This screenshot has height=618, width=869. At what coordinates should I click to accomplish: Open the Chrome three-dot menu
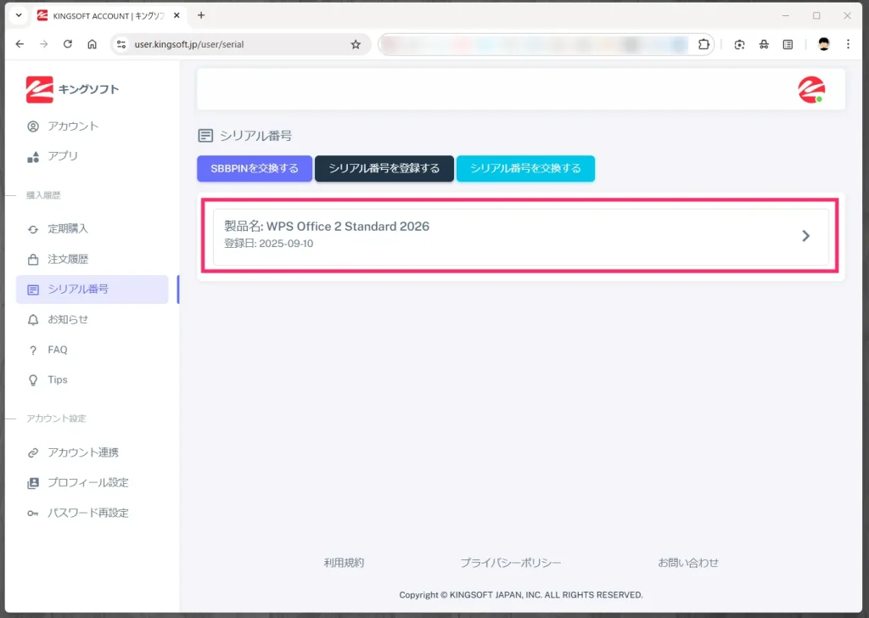(x=848, y=44)
